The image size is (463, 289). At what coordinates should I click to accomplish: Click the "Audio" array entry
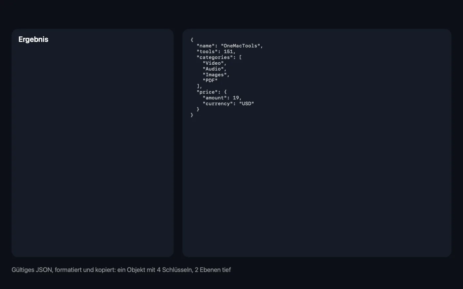point(215,69)
